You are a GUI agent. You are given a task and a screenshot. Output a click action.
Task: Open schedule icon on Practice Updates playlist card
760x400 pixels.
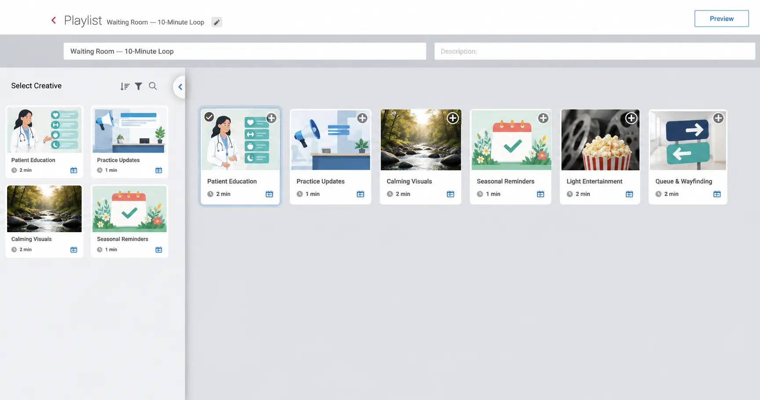click(360, 194)
